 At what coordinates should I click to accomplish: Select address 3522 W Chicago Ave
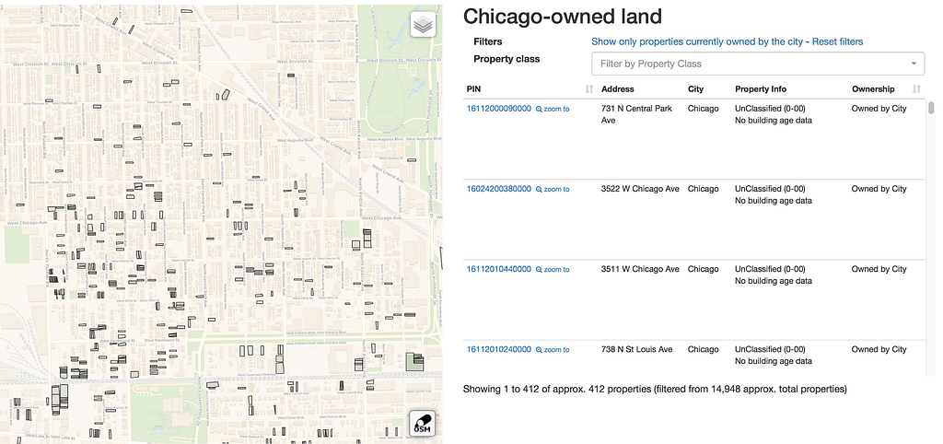click(640, 189)
